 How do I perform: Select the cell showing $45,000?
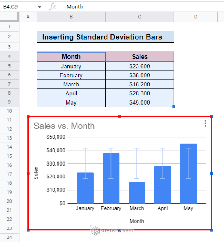tap(139, 102)
